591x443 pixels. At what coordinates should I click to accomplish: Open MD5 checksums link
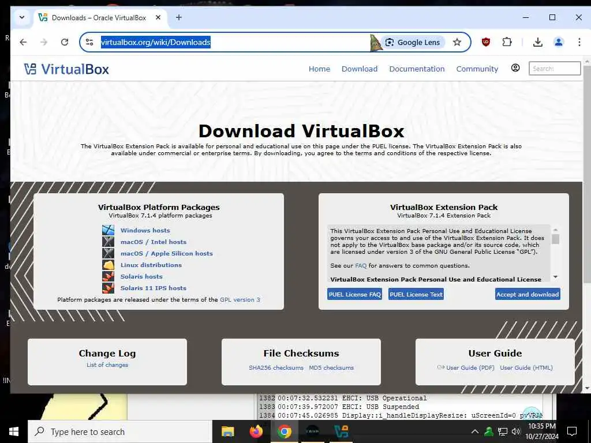tap(331, 367)
